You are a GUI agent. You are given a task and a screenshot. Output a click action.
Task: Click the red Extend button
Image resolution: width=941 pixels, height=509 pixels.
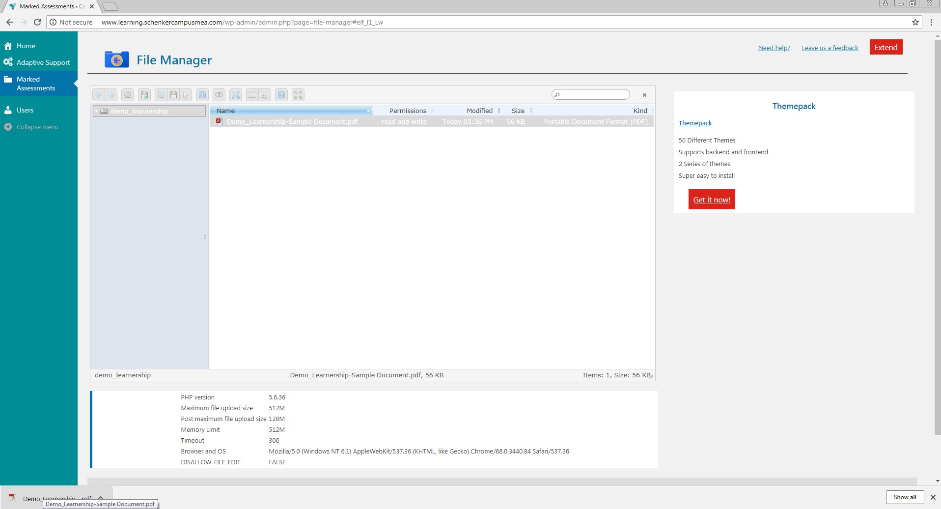(x=886, y=47)
